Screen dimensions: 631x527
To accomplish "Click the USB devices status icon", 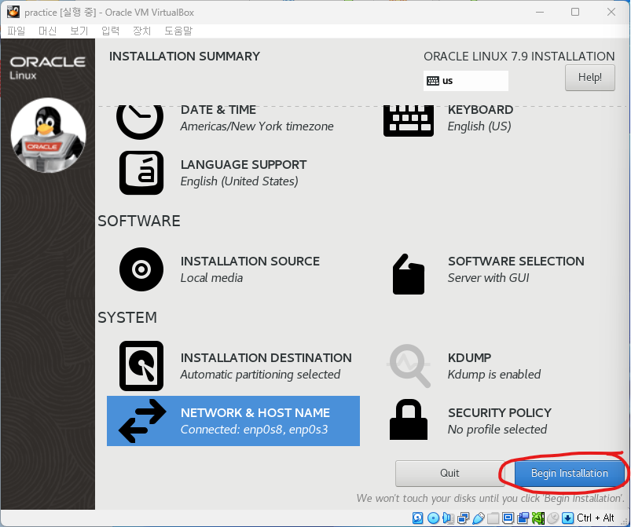I will [x=478, y=518].
